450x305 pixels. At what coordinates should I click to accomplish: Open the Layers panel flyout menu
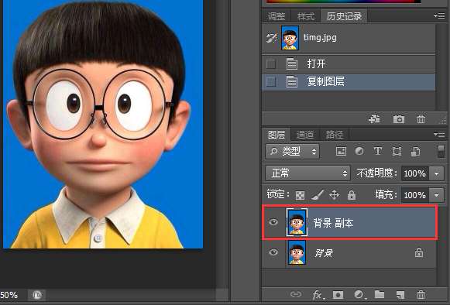[439, 134]
